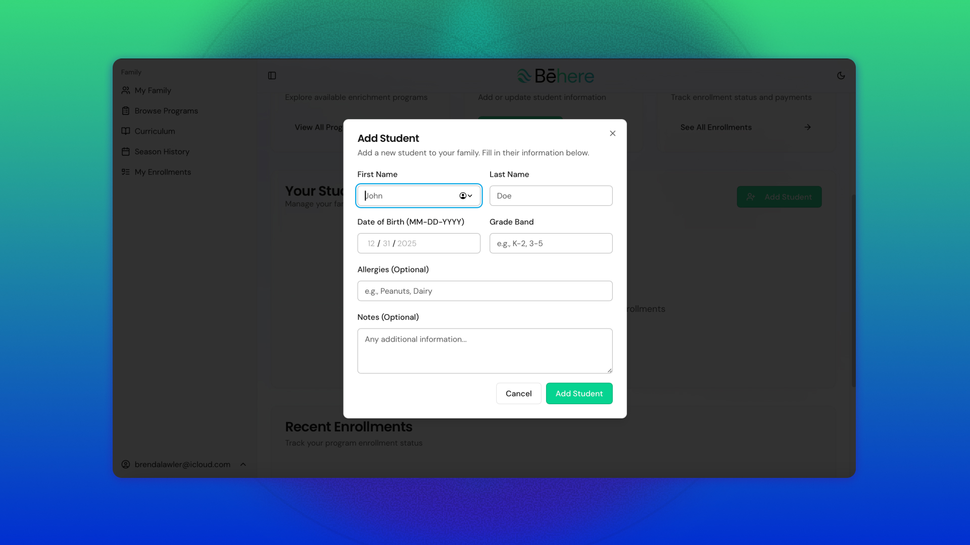Image resolution: width=970 pixels, height=545 pixels.
Task: Expand the chevron next to brendalawler@icloud.com
Action: point(244,464)
